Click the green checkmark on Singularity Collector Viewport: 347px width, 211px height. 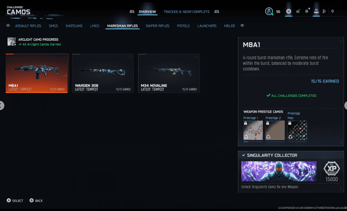click(x=244, y=155)
